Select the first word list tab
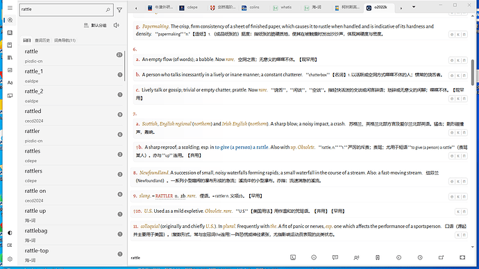 (x=27, y=40)
